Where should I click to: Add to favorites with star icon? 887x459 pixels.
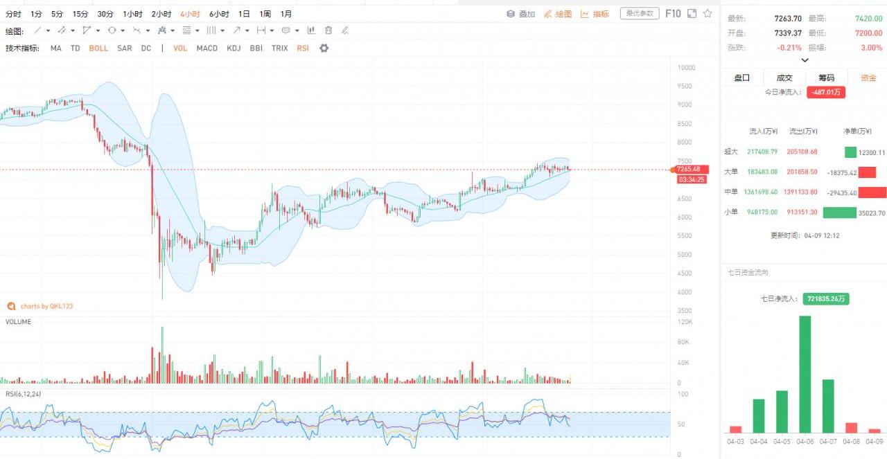pyautogui.click(x=708, y=14)
